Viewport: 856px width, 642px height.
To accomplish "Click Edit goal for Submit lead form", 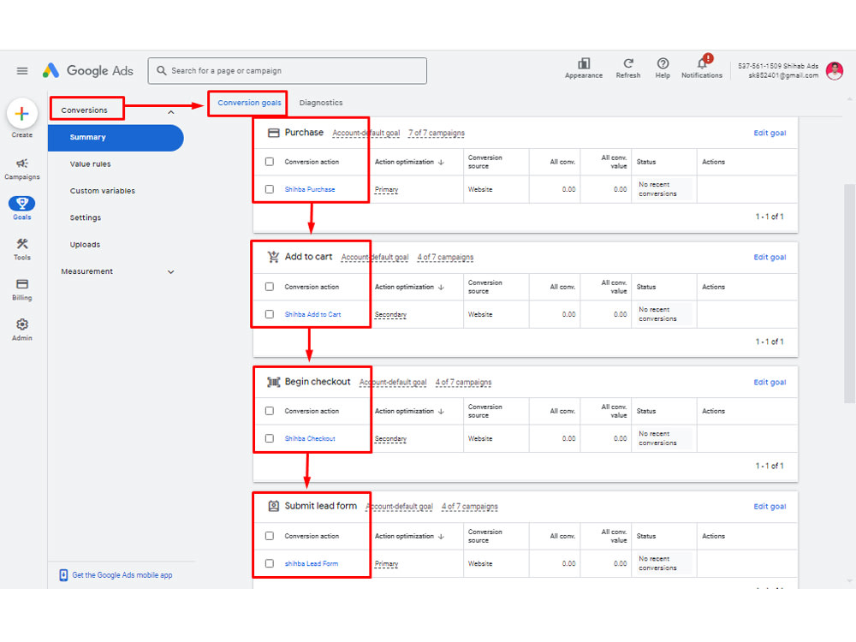I will click(770, 507).
